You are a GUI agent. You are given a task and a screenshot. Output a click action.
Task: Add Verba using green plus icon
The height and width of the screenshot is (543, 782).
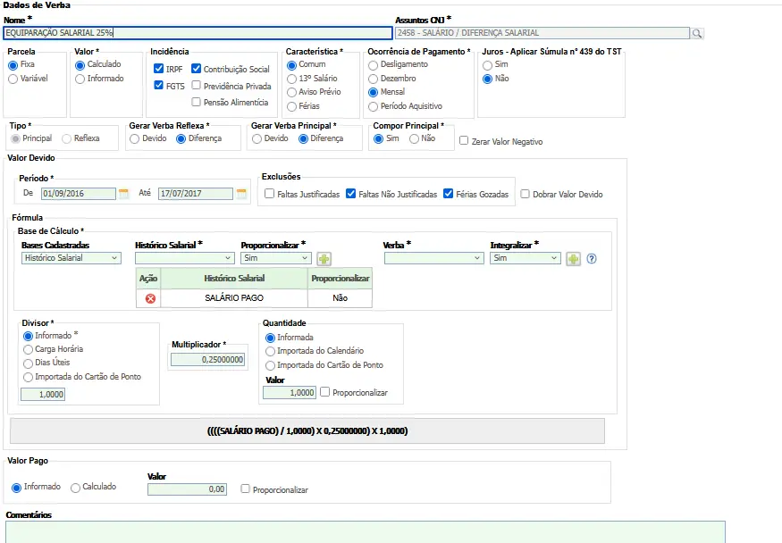573,258
